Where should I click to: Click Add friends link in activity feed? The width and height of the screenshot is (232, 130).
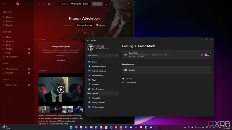click(61, 60)
